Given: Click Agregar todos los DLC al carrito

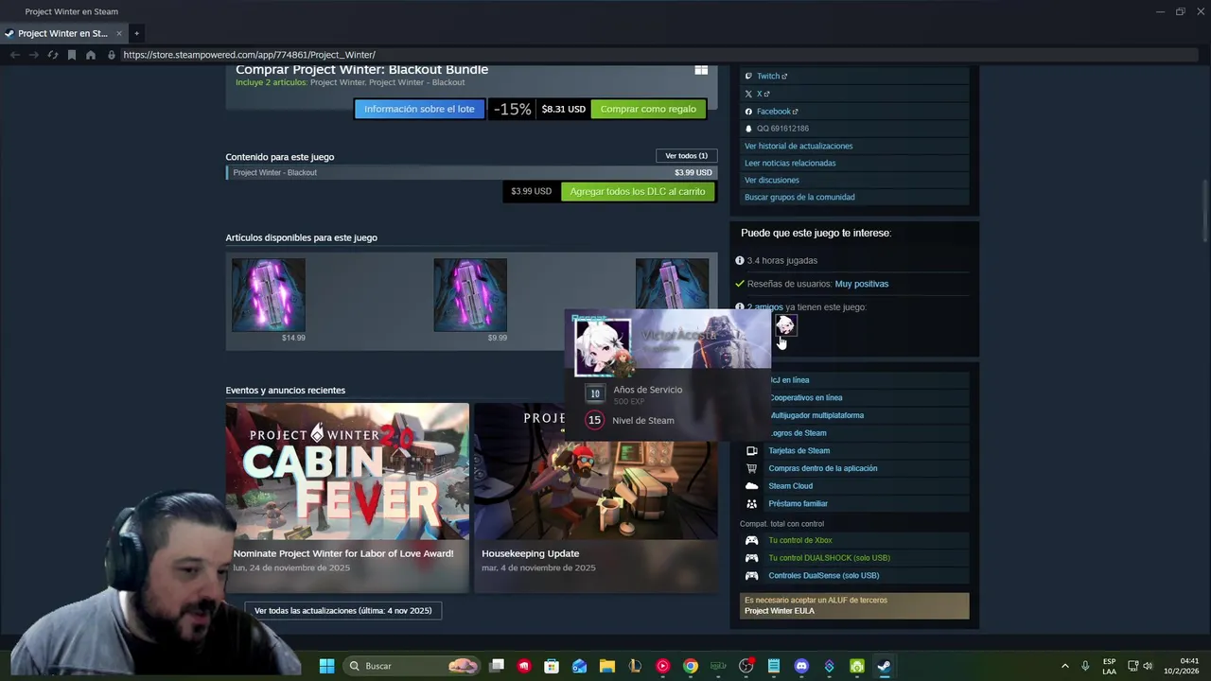Looking at the screenshot, I should 638,191.
